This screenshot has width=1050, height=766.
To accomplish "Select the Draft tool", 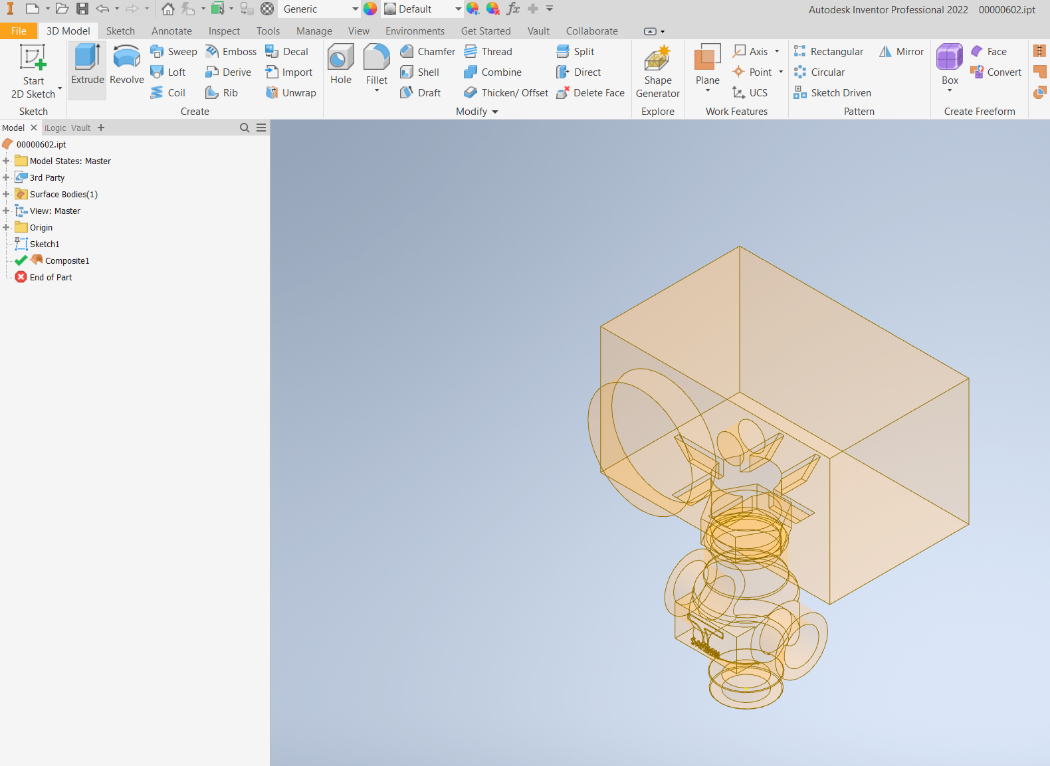I will point(420,93).
